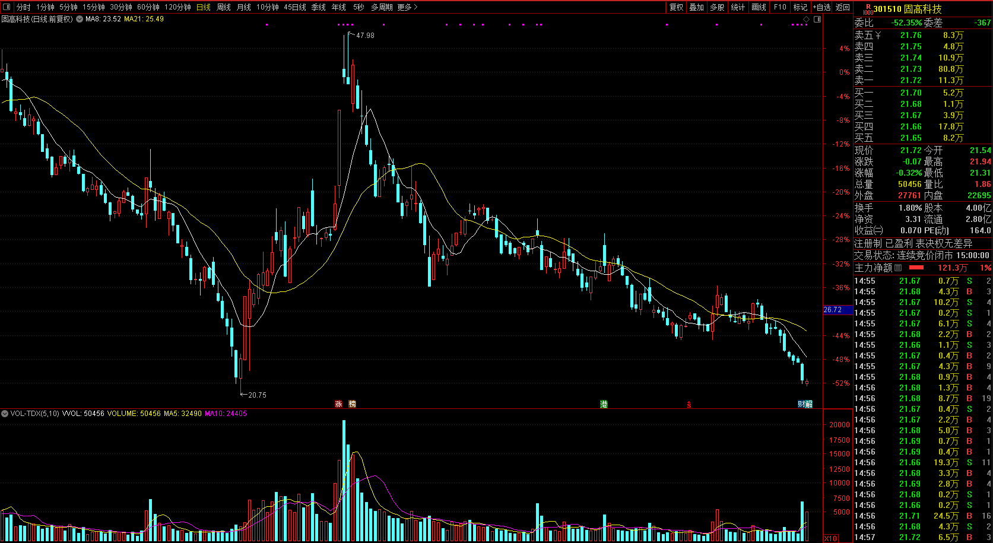Image resolution: width=993 pixels, height=543 pixels.
Task: Click the 委比 value -52.35%
Action: 907,23
